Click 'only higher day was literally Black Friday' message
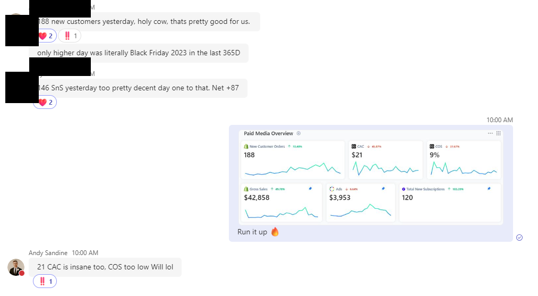This screenshot has height=296, width=538. click(139, 53)
